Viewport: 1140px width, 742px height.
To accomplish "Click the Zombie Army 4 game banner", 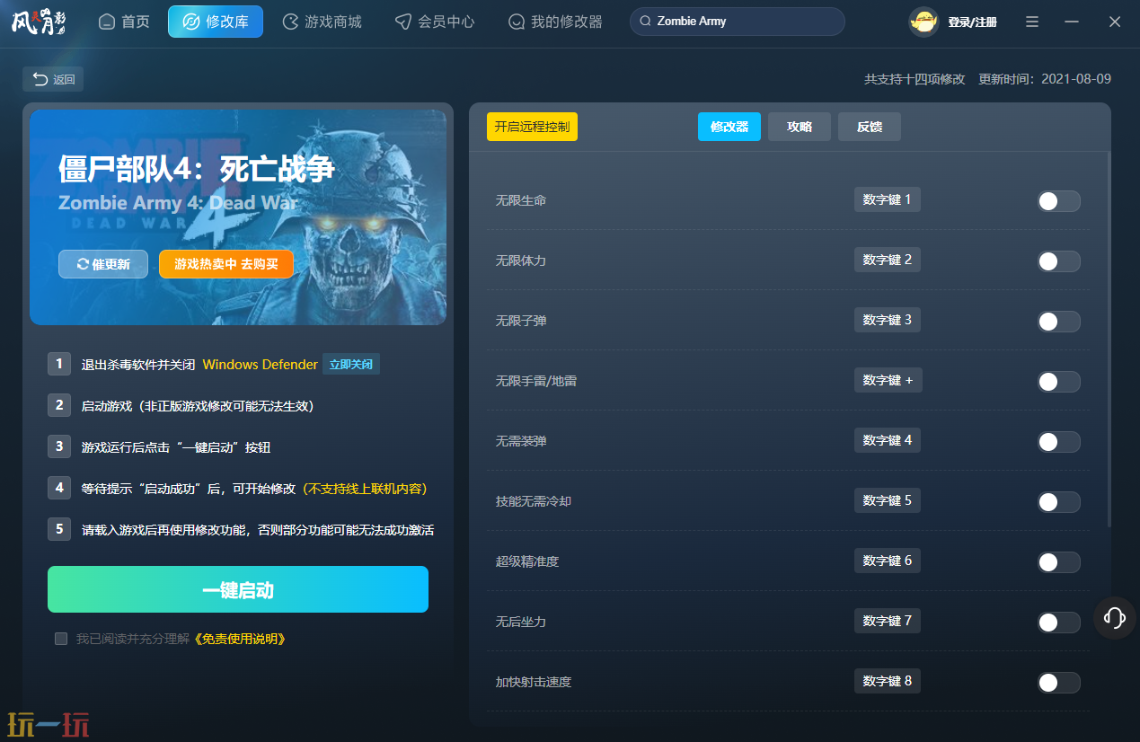I will 238,216.
